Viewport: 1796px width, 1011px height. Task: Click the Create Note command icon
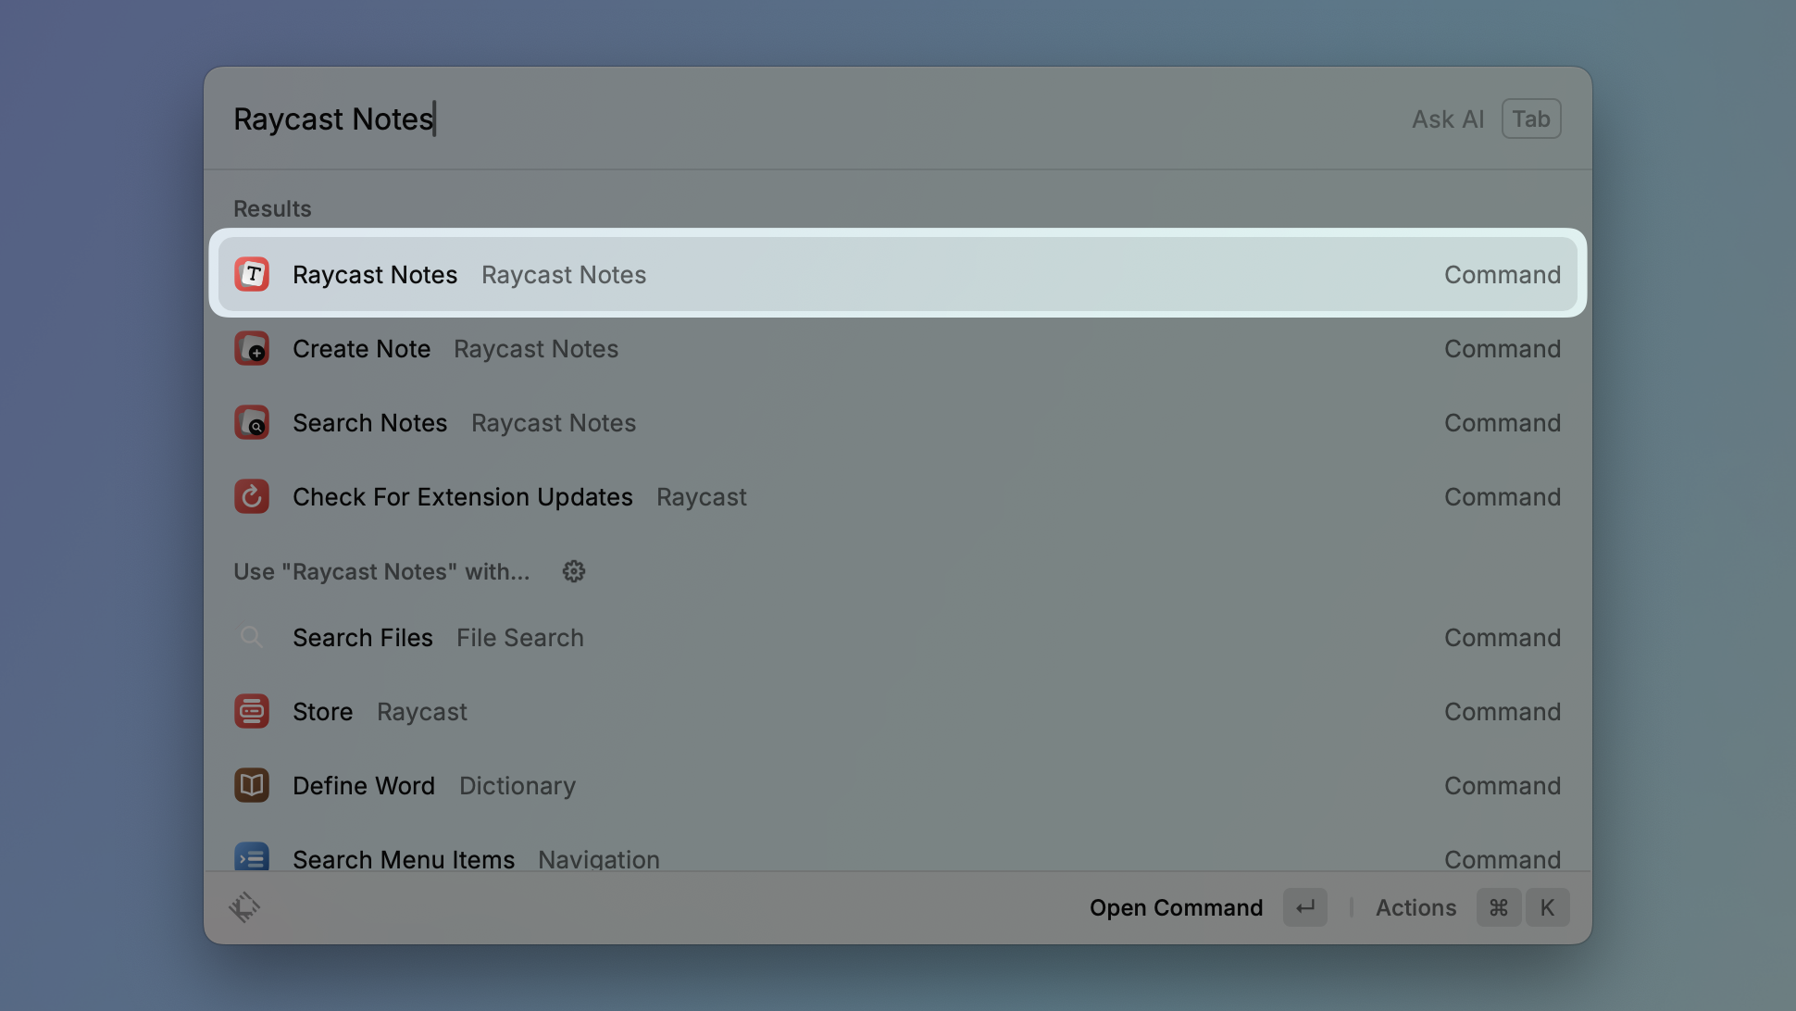tap(252, 349)
